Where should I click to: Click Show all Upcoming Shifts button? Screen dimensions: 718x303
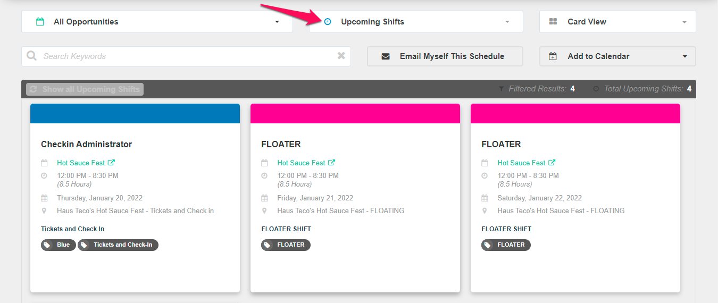[85, 89]
